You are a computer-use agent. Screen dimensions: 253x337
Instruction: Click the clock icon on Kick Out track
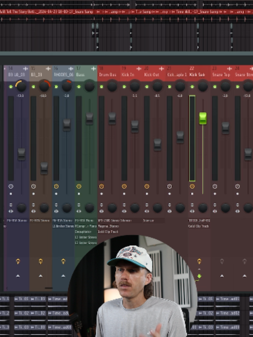click(x=147, y=186)
